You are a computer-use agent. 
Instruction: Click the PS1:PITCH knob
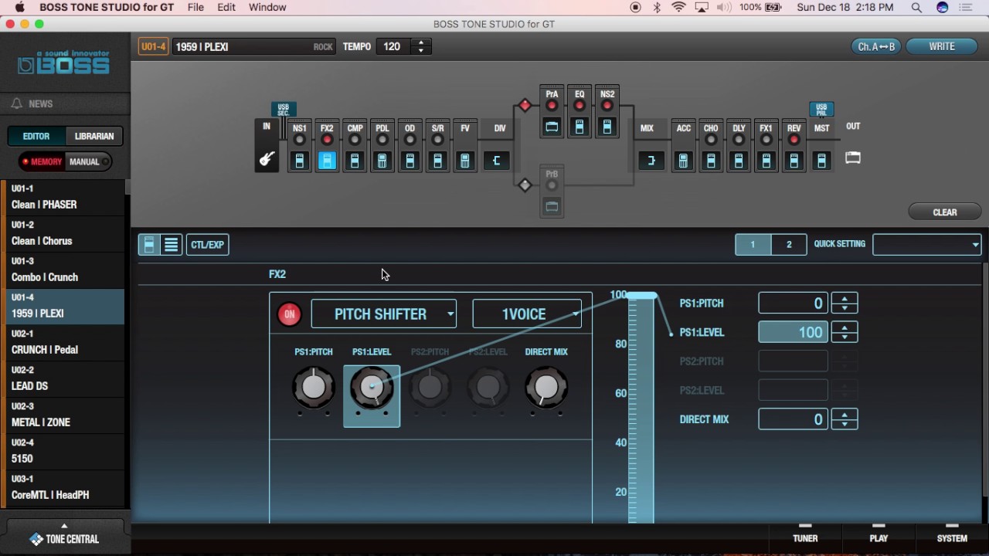coord(314,388)
